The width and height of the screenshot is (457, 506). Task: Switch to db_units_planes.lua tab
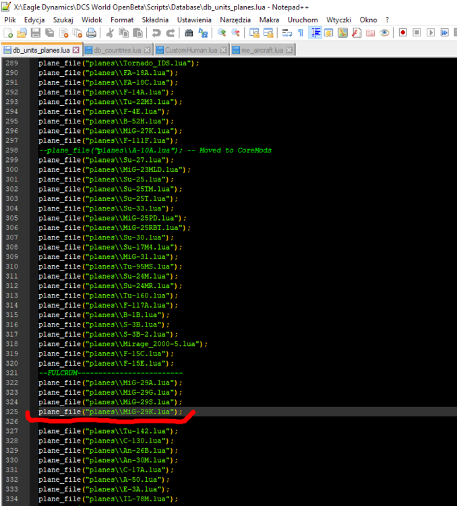click(41, 50)
